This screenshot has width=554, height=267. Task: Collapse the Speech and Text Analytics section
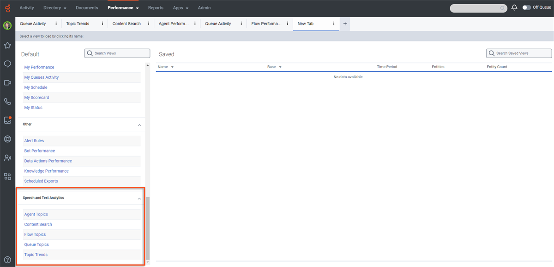click(x=139, y=198)
